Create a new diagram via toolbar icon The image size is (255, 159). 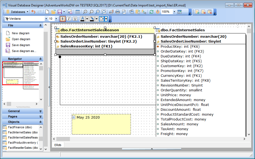pyautogui.click(x=47, y=12)
